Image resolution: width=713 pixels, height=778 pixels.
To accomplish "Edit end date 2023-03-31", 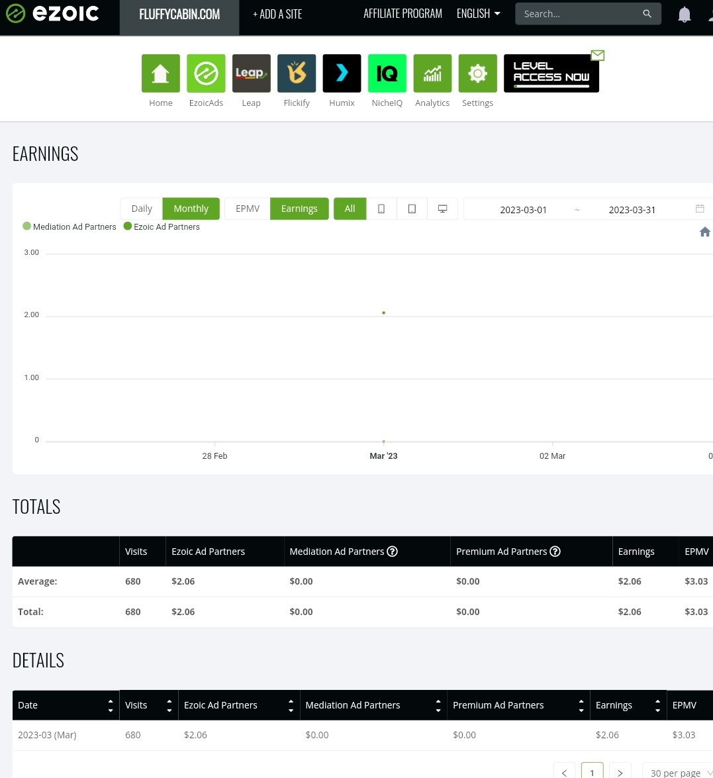I will (632, 209).
